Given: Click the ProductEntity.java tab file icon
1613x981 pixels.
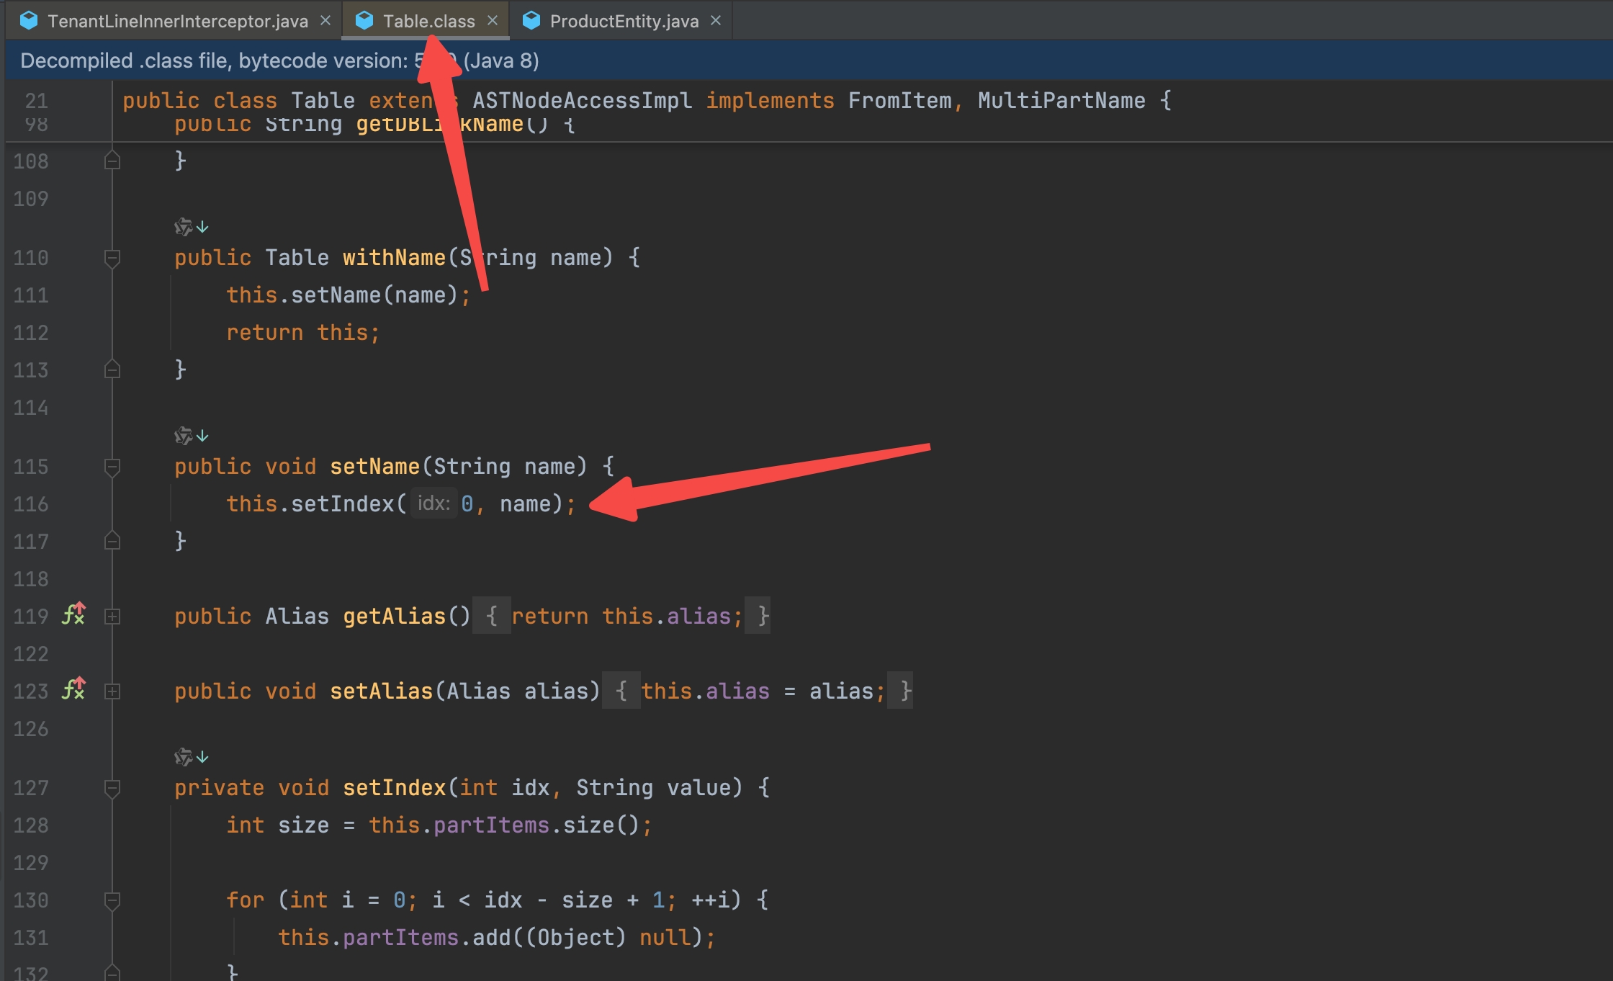Looking at the screenshot, I should (531, 21).
